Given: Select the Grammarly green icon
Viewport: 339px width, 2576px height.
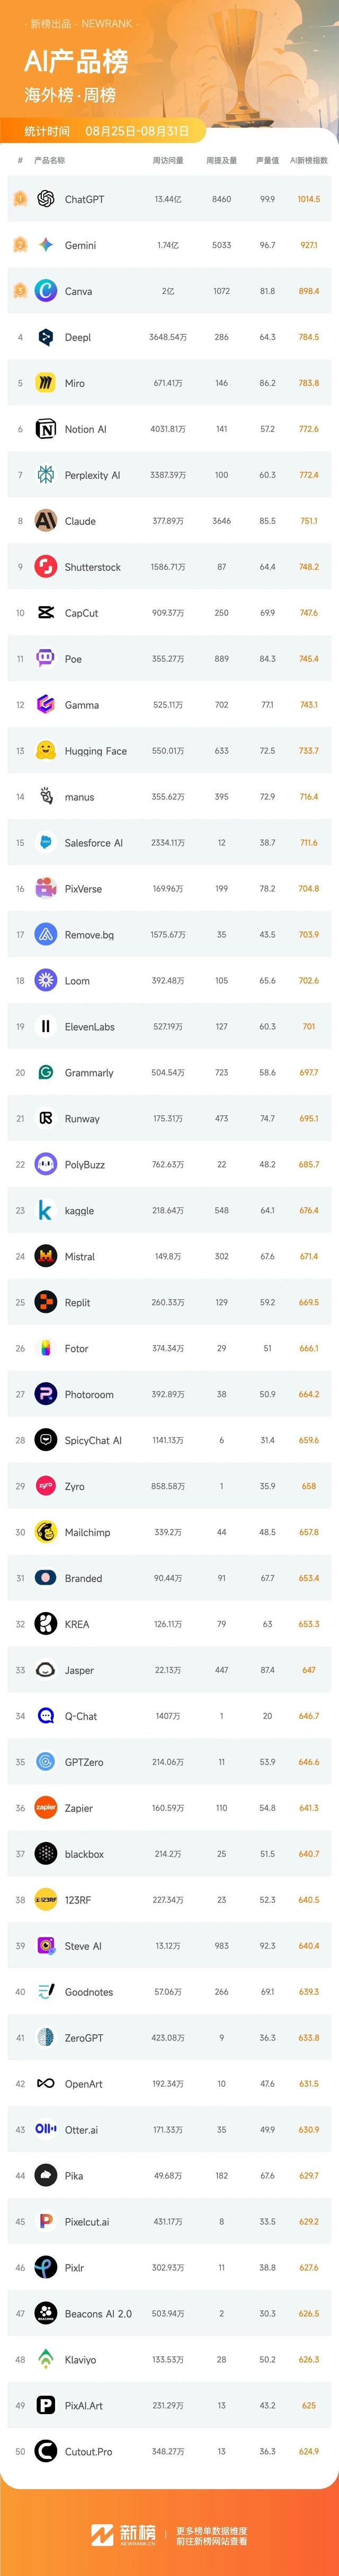Looking at the screenshot, I should [x=46, y=1072].
